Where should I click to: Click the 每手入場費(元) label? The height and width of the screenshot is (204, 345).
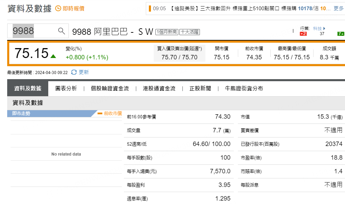coord(142,171)
